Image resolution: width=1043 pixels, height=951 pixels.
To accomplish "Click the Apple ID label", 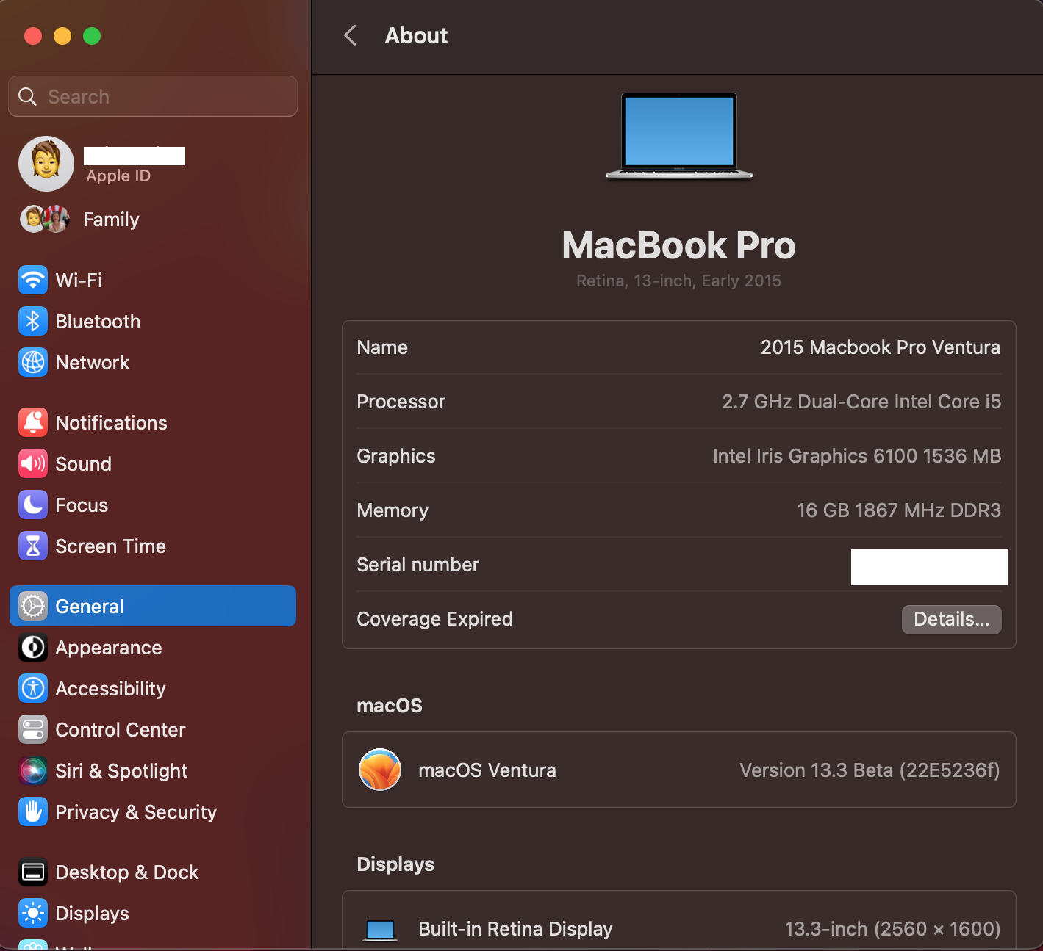I will pos(118,176).
